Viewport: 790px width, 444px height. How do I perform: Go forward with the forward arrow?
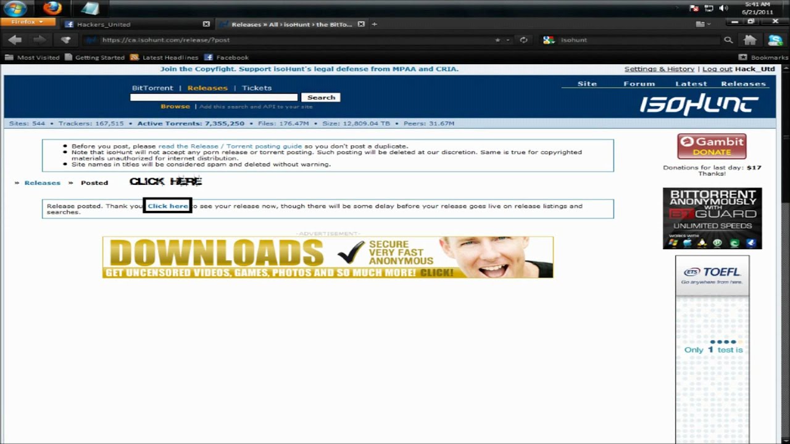39,39
